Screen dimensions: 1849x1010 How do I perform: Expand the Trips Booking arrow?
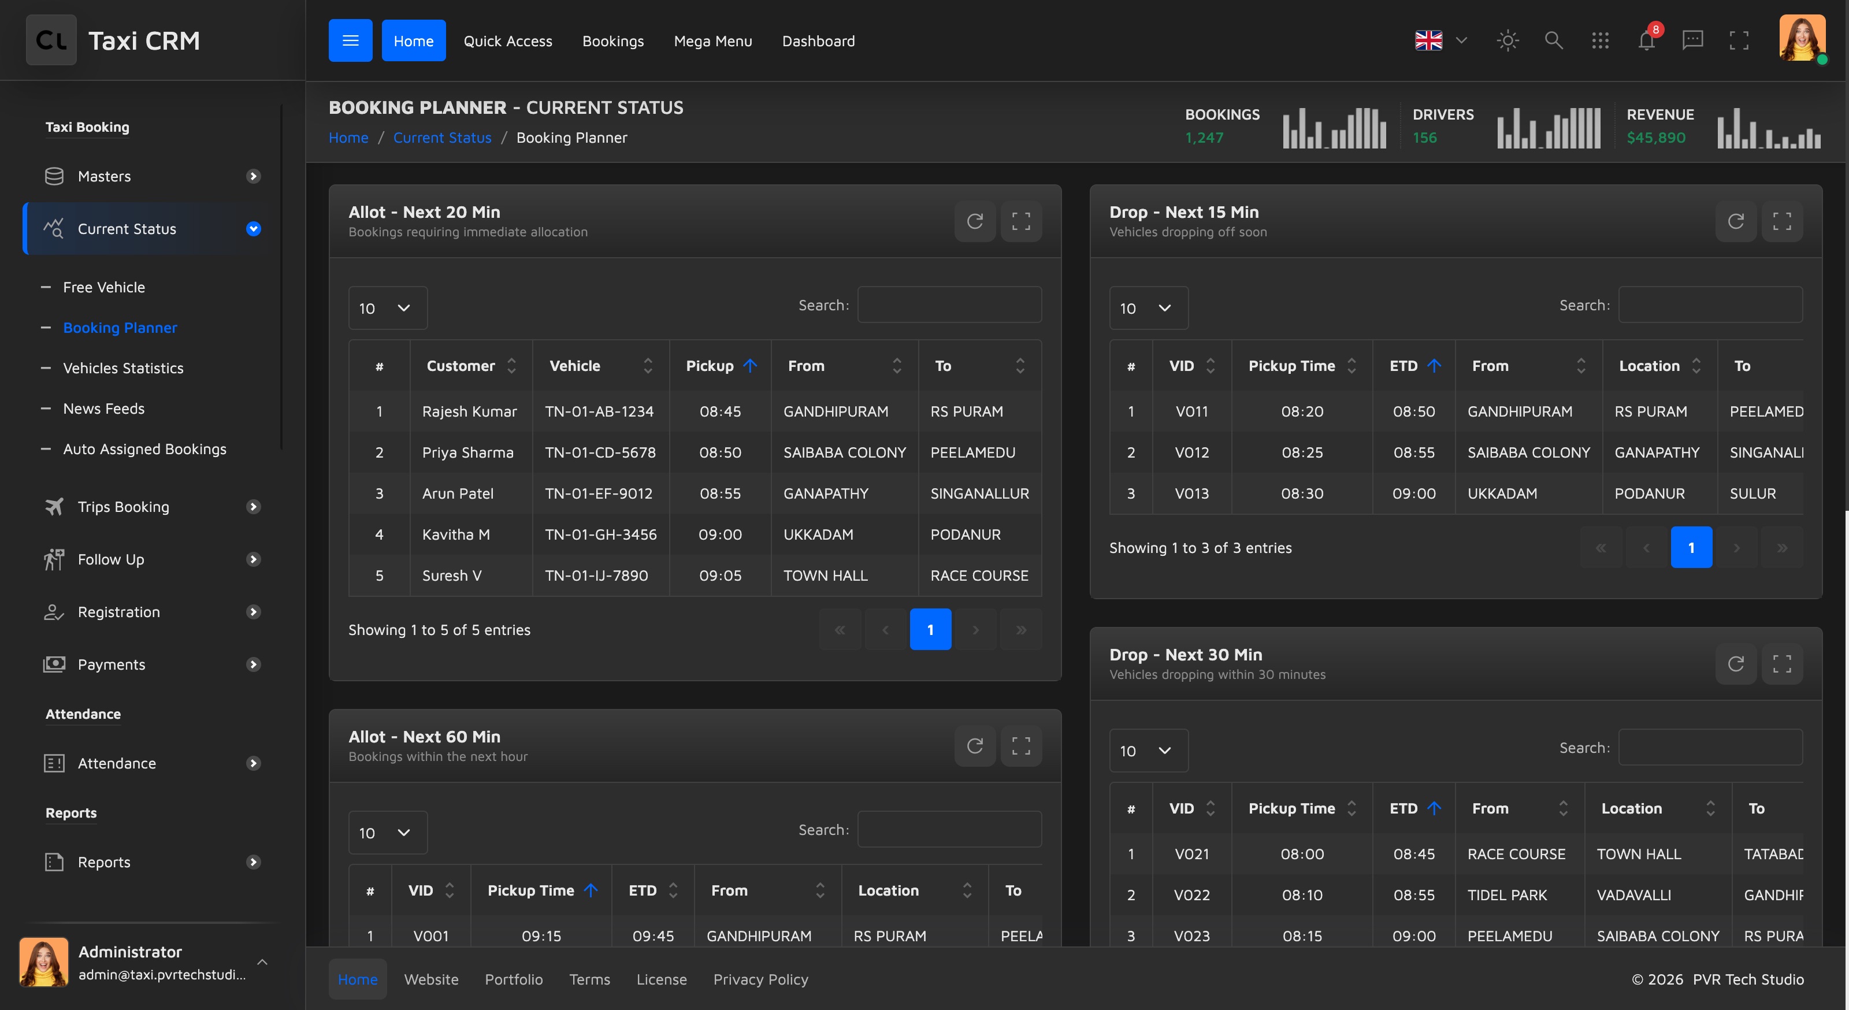pyautogui.click(x=254, y=507)
